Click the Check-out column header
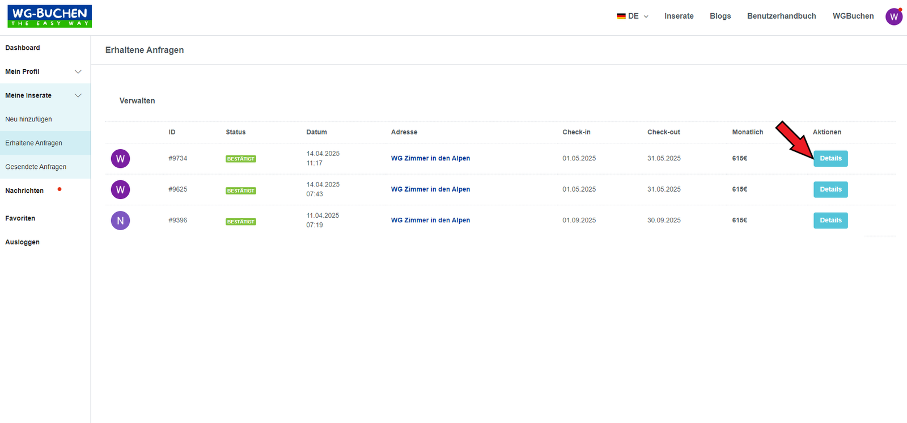 pos(664,132)
